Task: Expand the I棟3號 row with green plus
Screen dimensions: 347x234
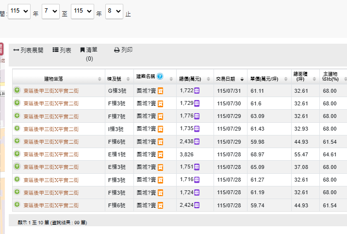Action: [x=17, y=128]
